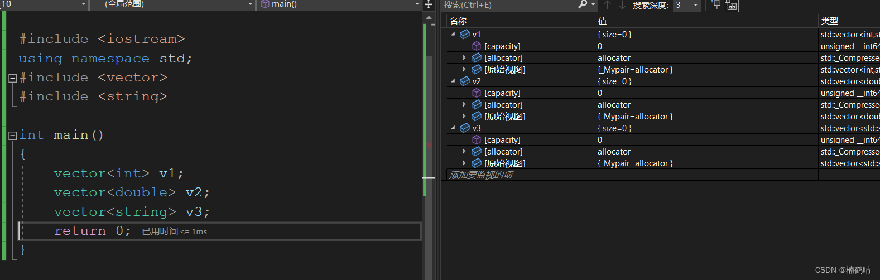This screenshot has height=280, width=880.
Task: Click the [capacity] icon under v2
Action: [477, 93]
